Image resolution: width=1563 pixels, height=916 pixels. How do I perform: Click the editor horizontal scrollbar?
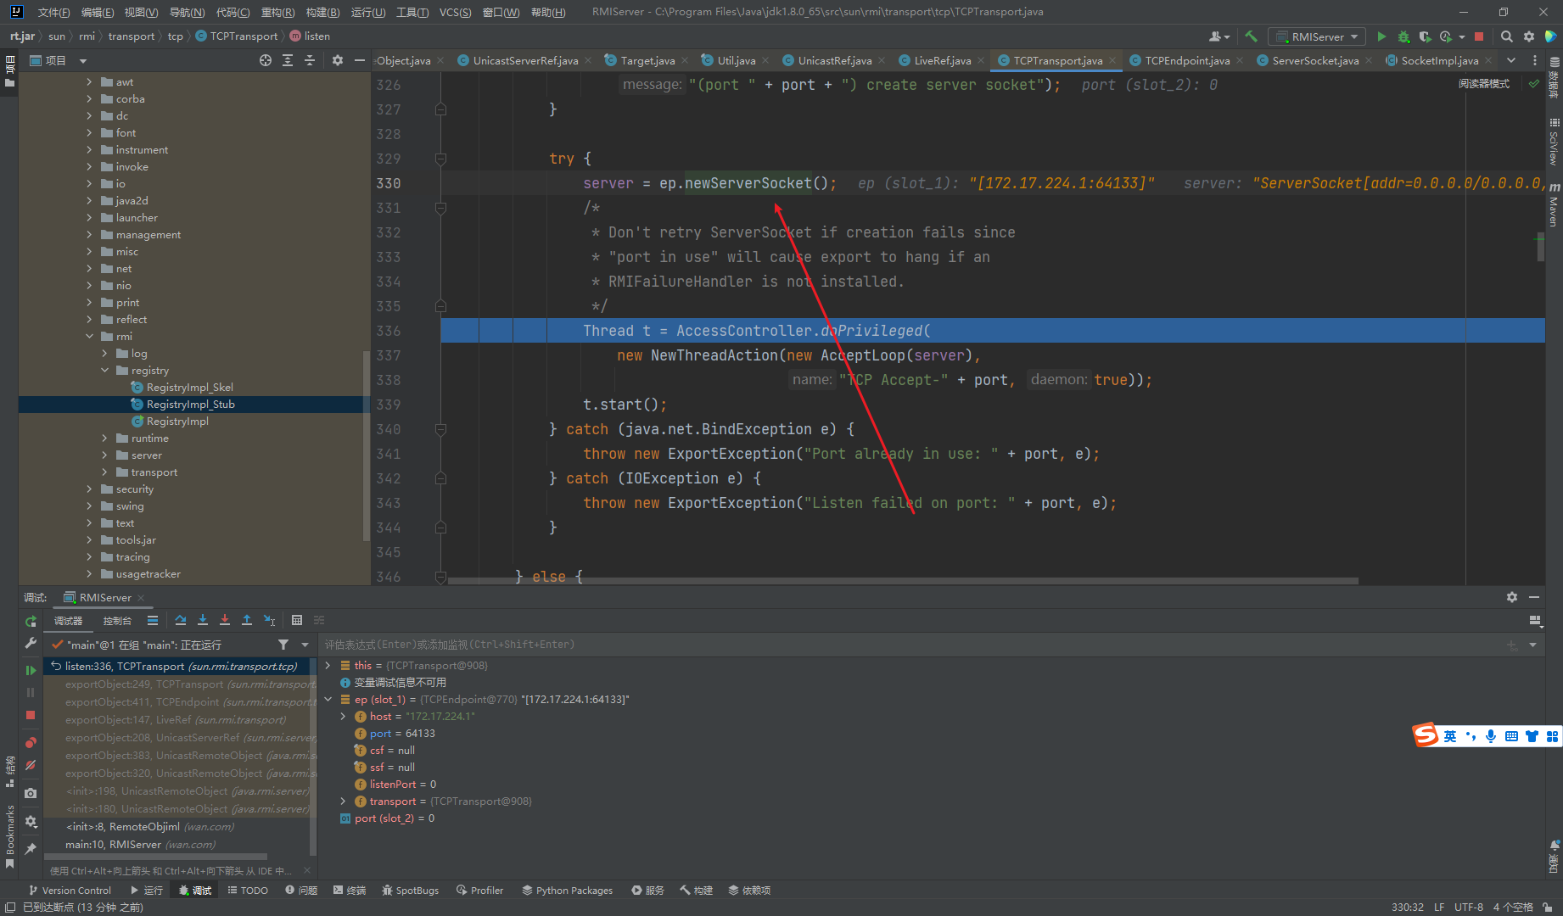pyautogui.click(x=903, y=581)
